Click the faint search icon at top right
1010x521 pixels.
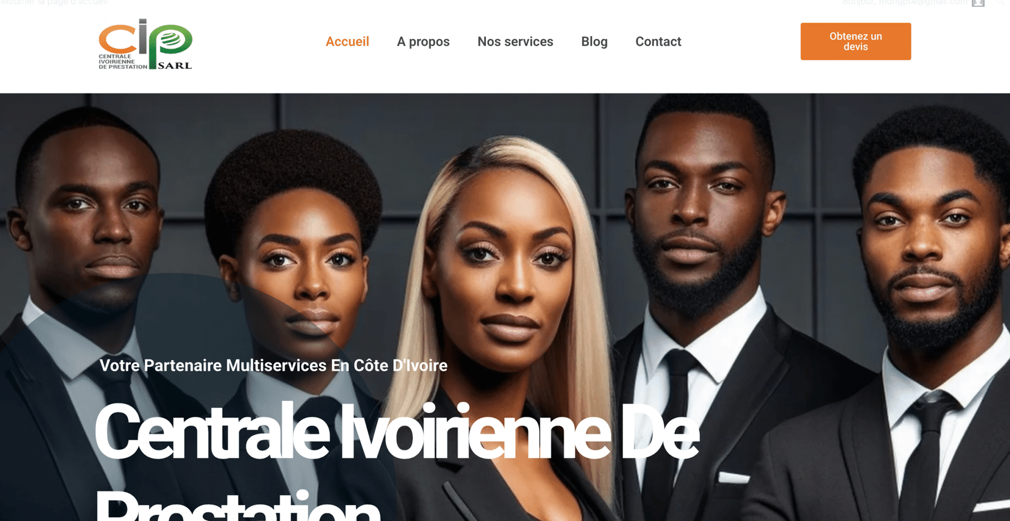1000,3
